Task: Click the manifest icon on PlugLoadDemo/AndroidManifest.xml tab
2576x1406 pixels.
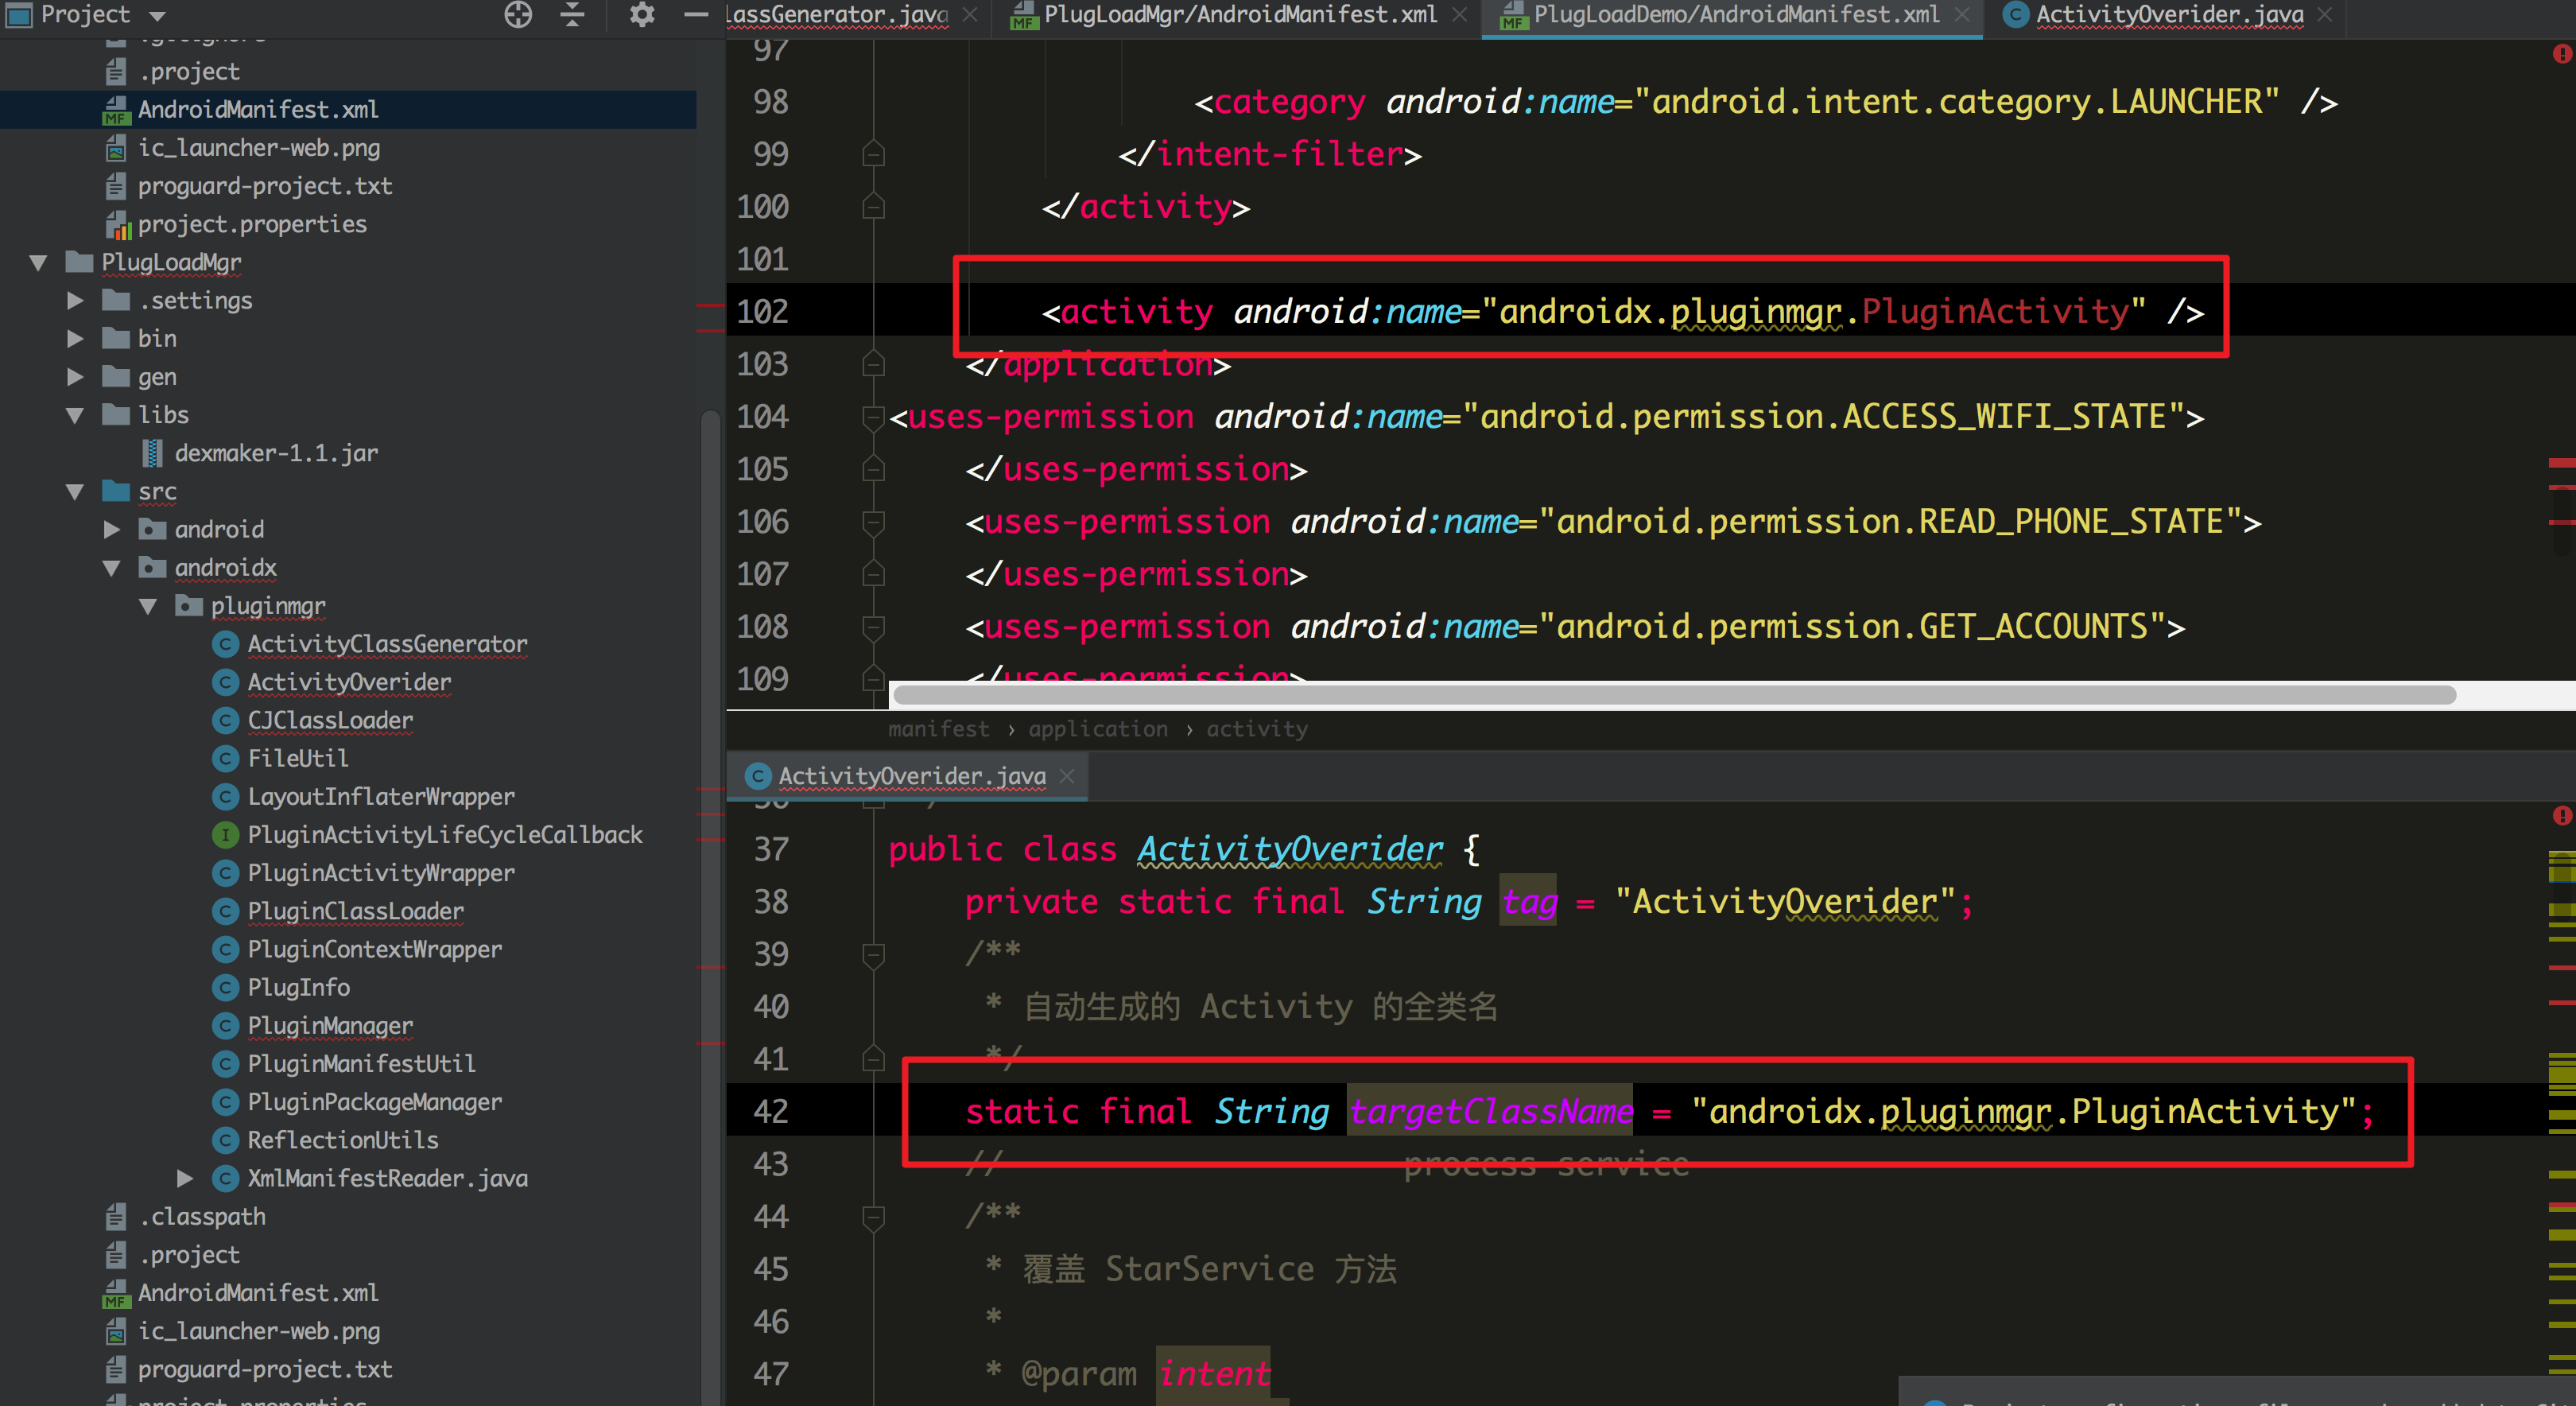Action: click(x=1513, y=15)
